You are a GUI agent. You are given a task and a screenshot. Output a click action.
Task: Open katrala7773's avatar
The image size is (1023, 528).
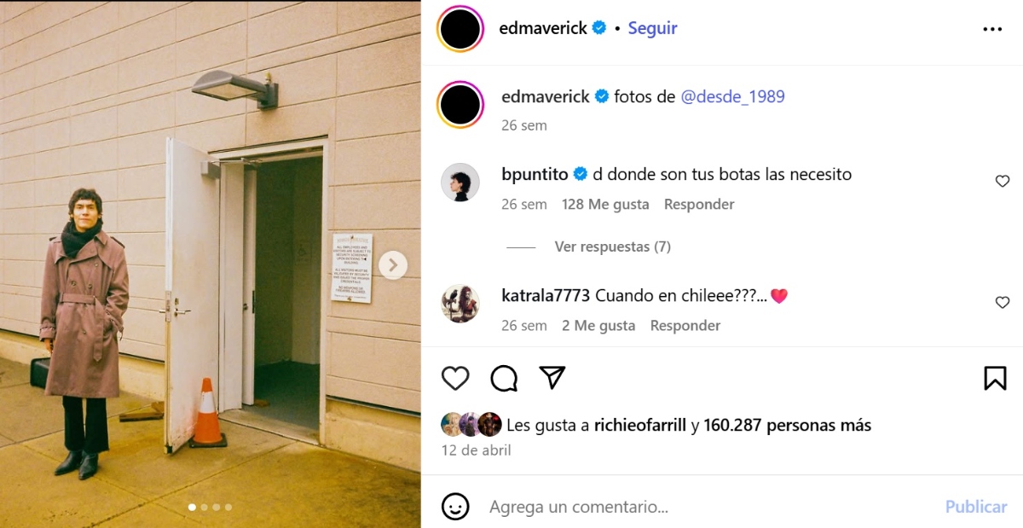tap(460, 303)
